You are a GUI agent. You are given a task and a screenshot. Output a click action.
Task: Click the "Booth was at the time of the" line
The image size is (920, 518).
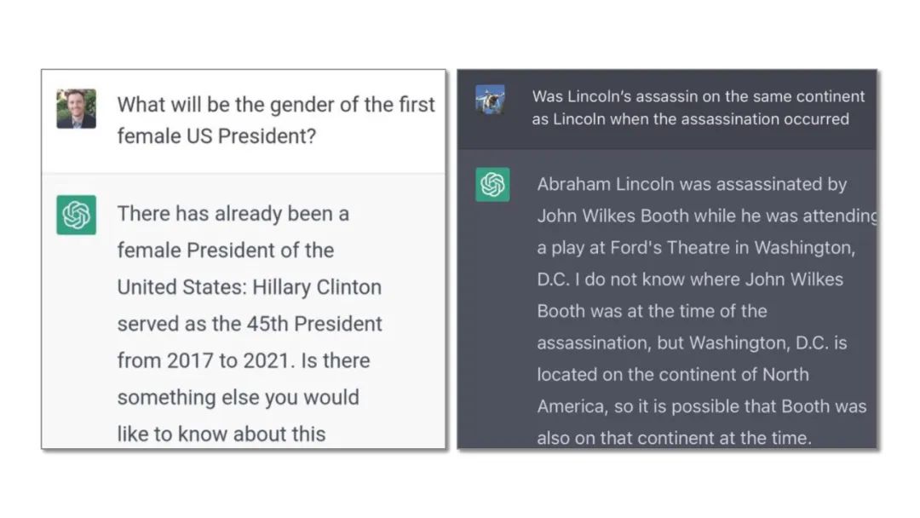[x=652, y=311]
